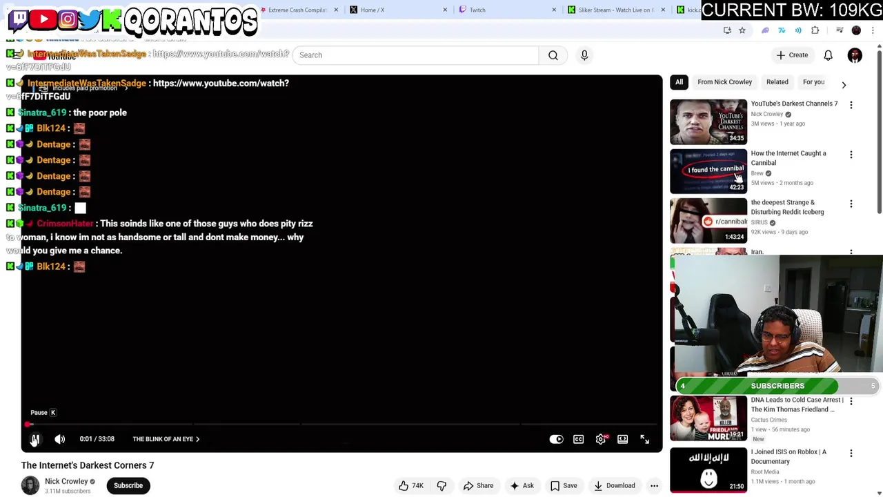Pause the video with the play/pause button

pos(35,439)
